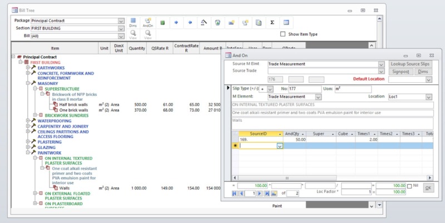Open the Default Location dropdown
445x223 pixels.
pos(428,80)
